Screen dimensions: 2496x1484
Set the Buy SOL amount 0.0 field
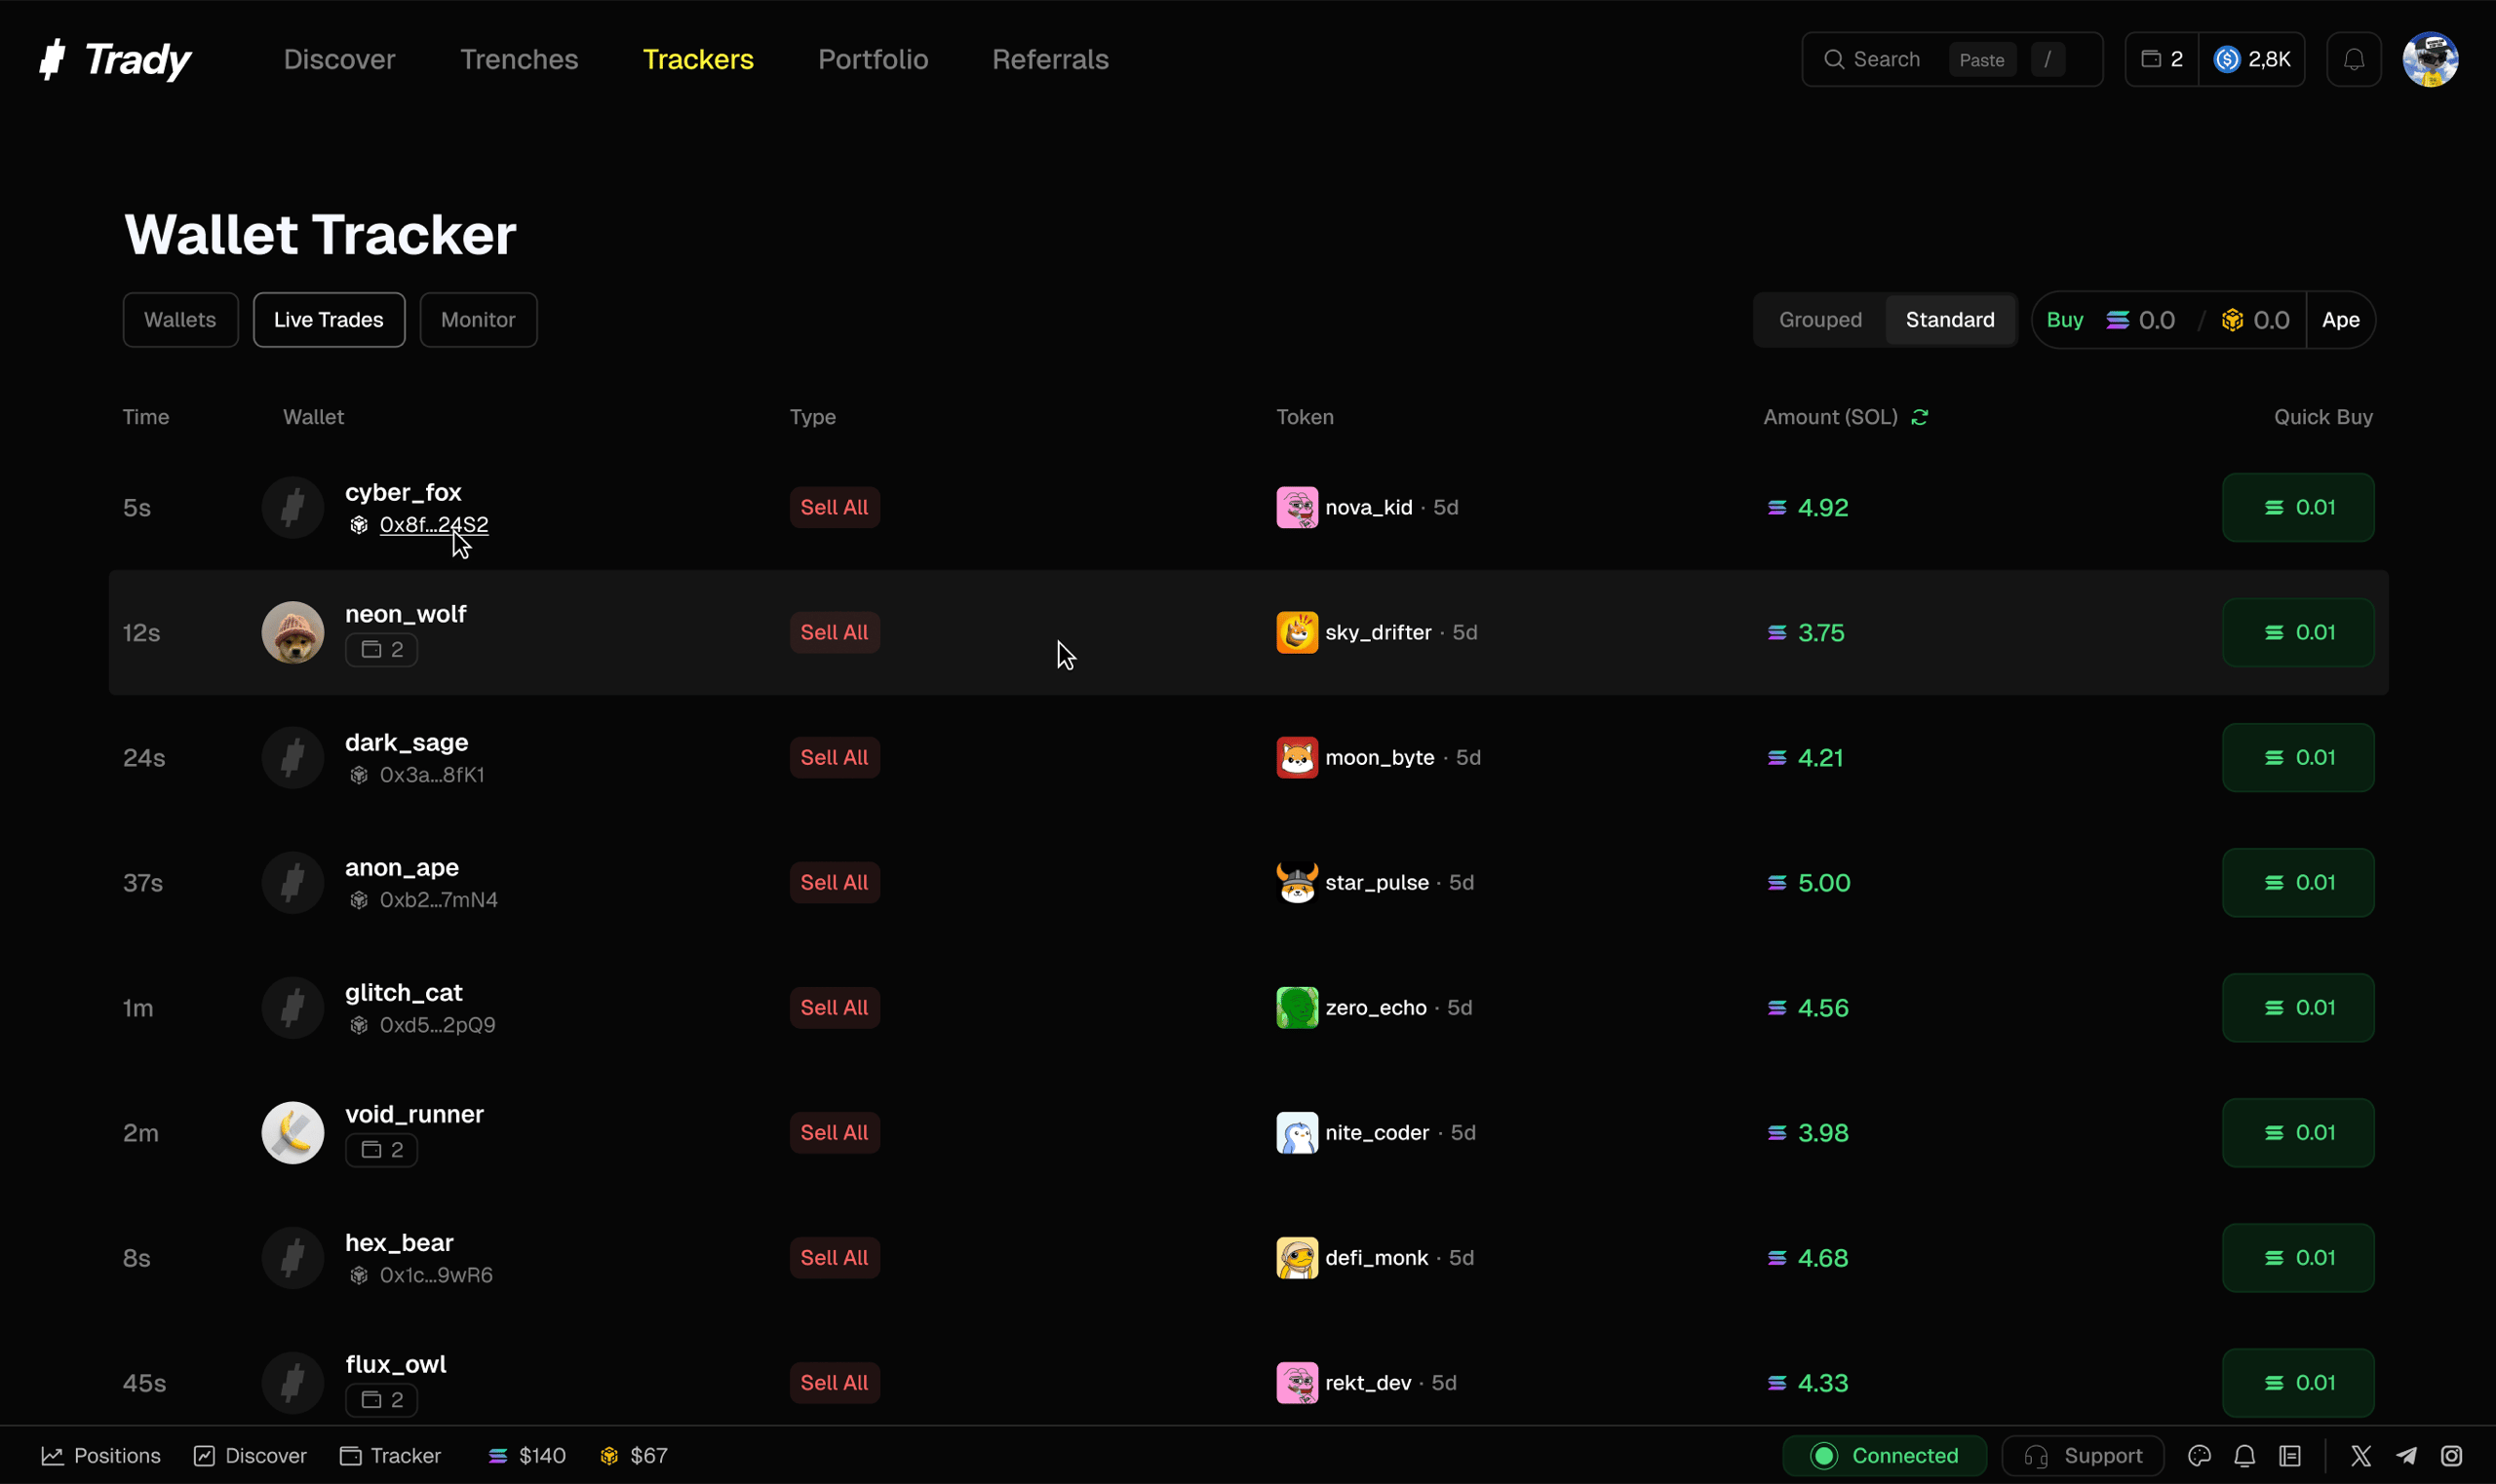click(2140, 320)
